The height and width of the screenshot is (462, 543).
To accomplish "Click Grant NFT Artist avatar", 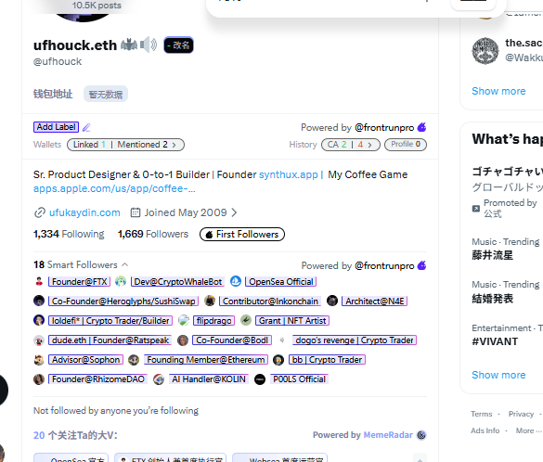I will [x=246, y=320].
